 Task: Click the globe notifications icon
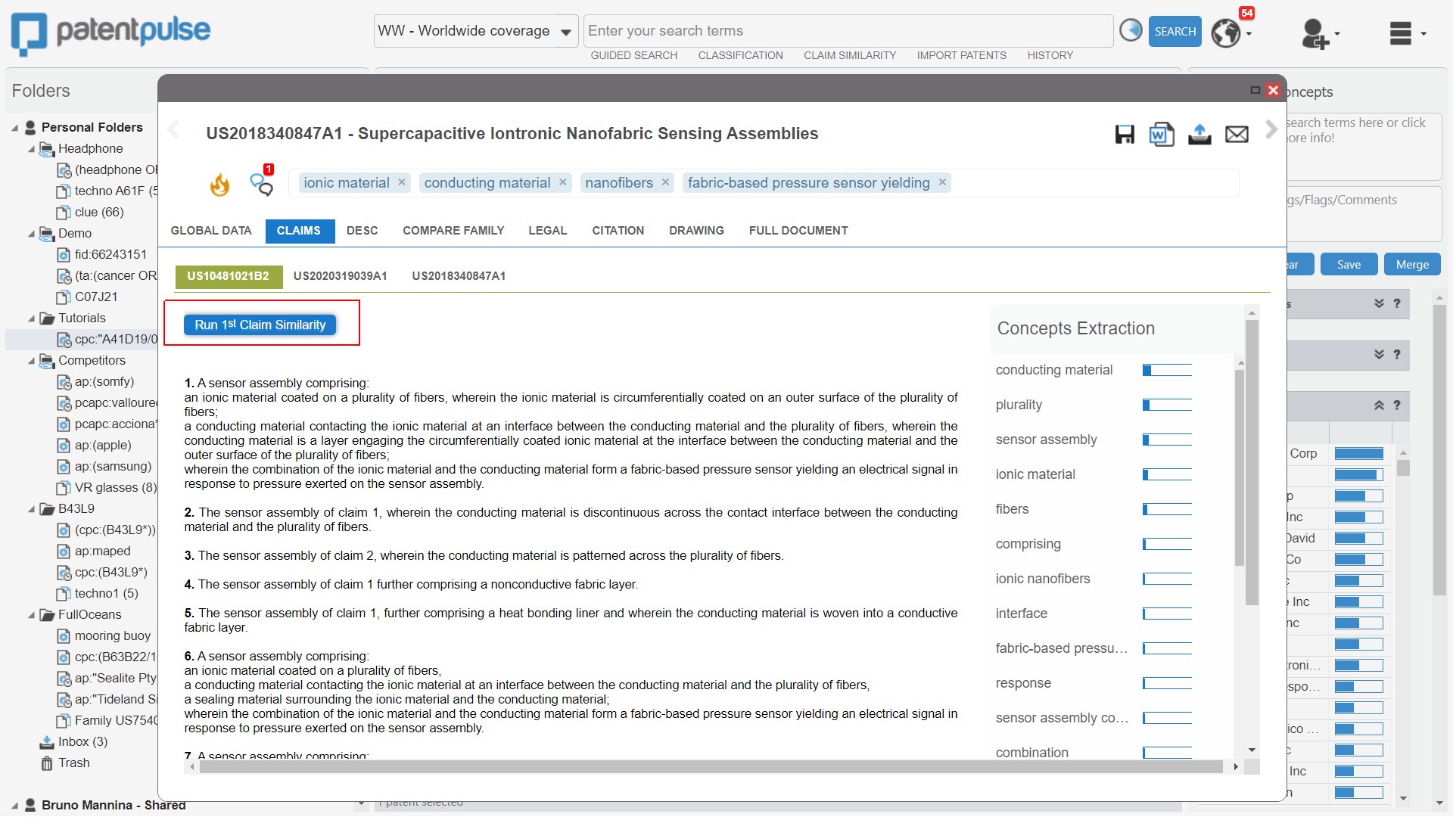click(x=1226, y=33)
